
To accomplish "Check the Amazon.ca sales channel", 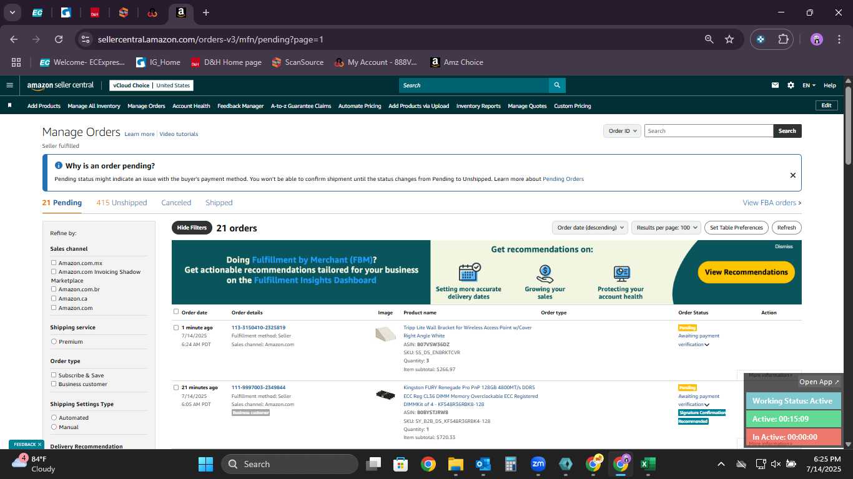I will (54, 299).
